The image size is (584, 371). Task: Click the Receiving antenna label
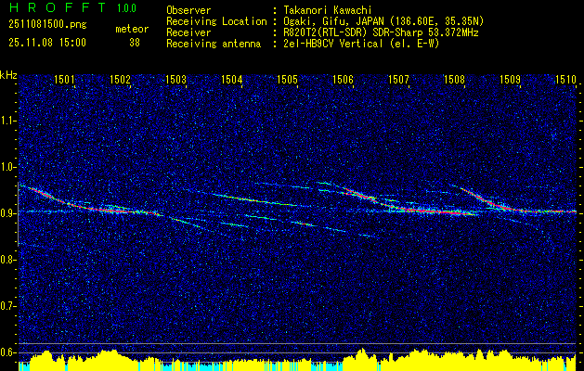214,44
